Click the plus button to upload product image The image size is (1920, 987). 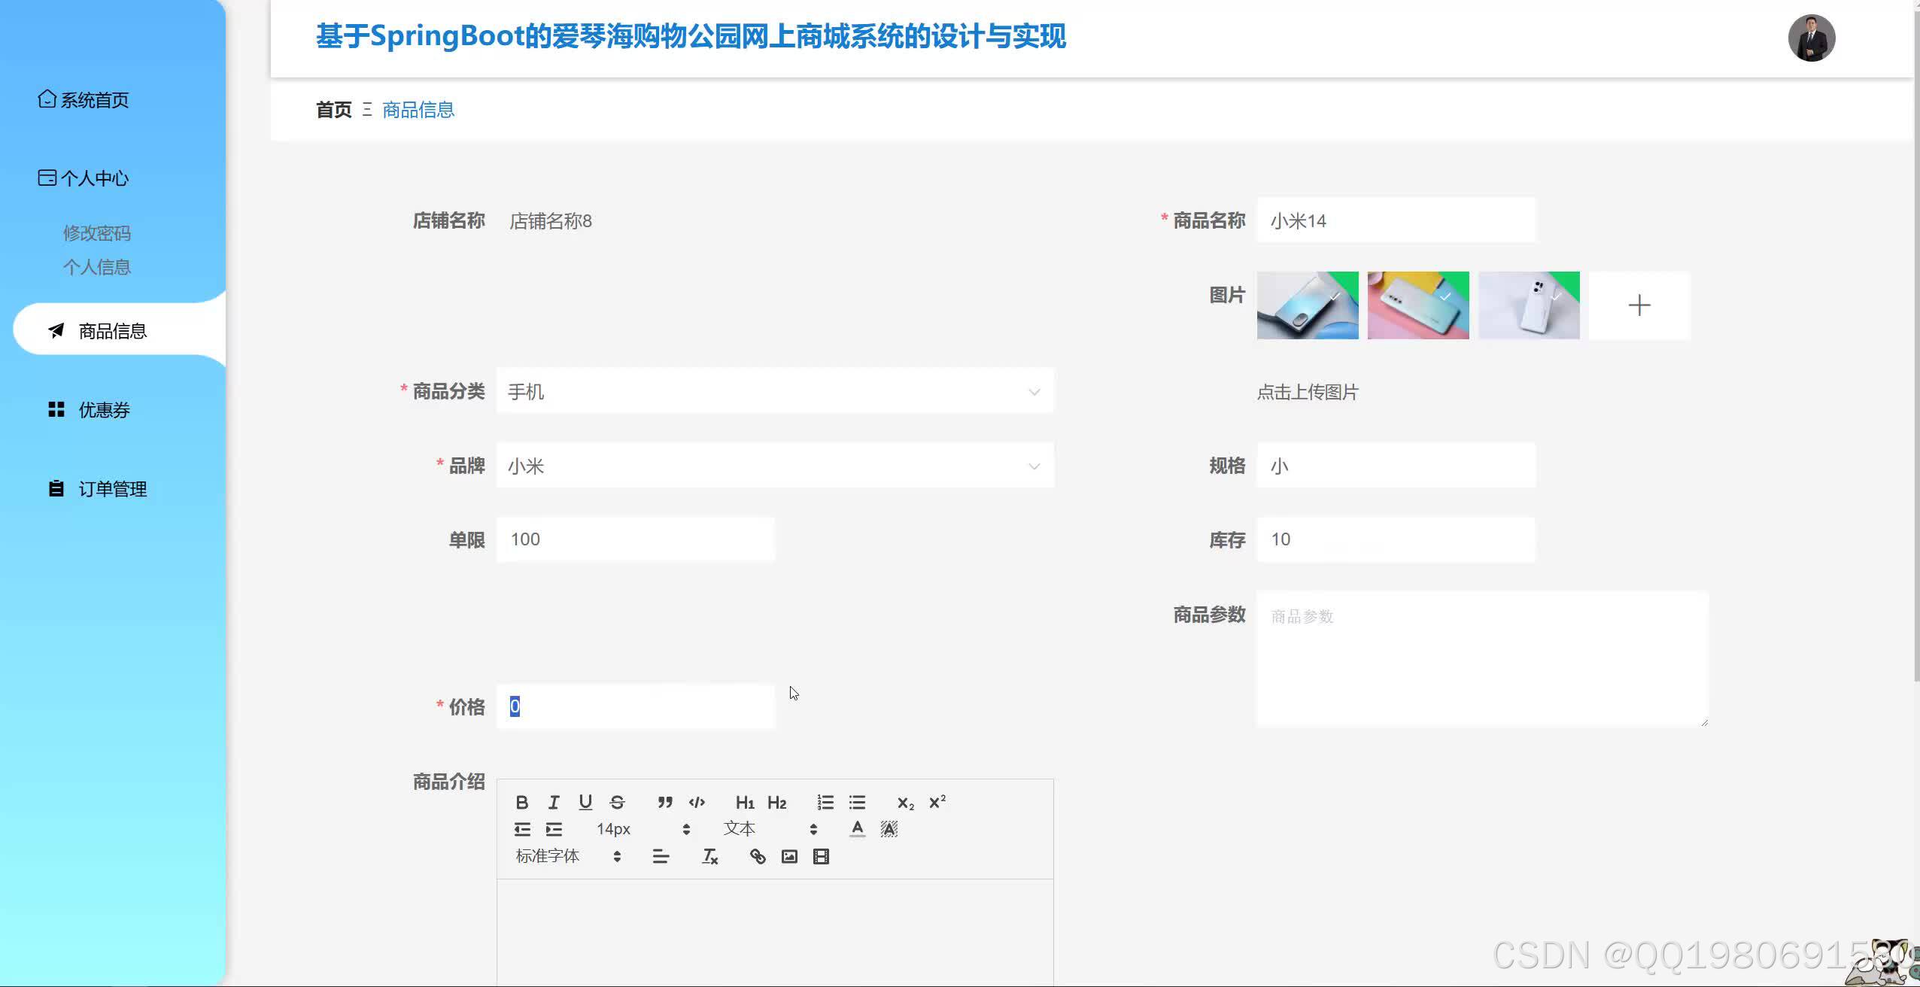[x=1640, y=305]
